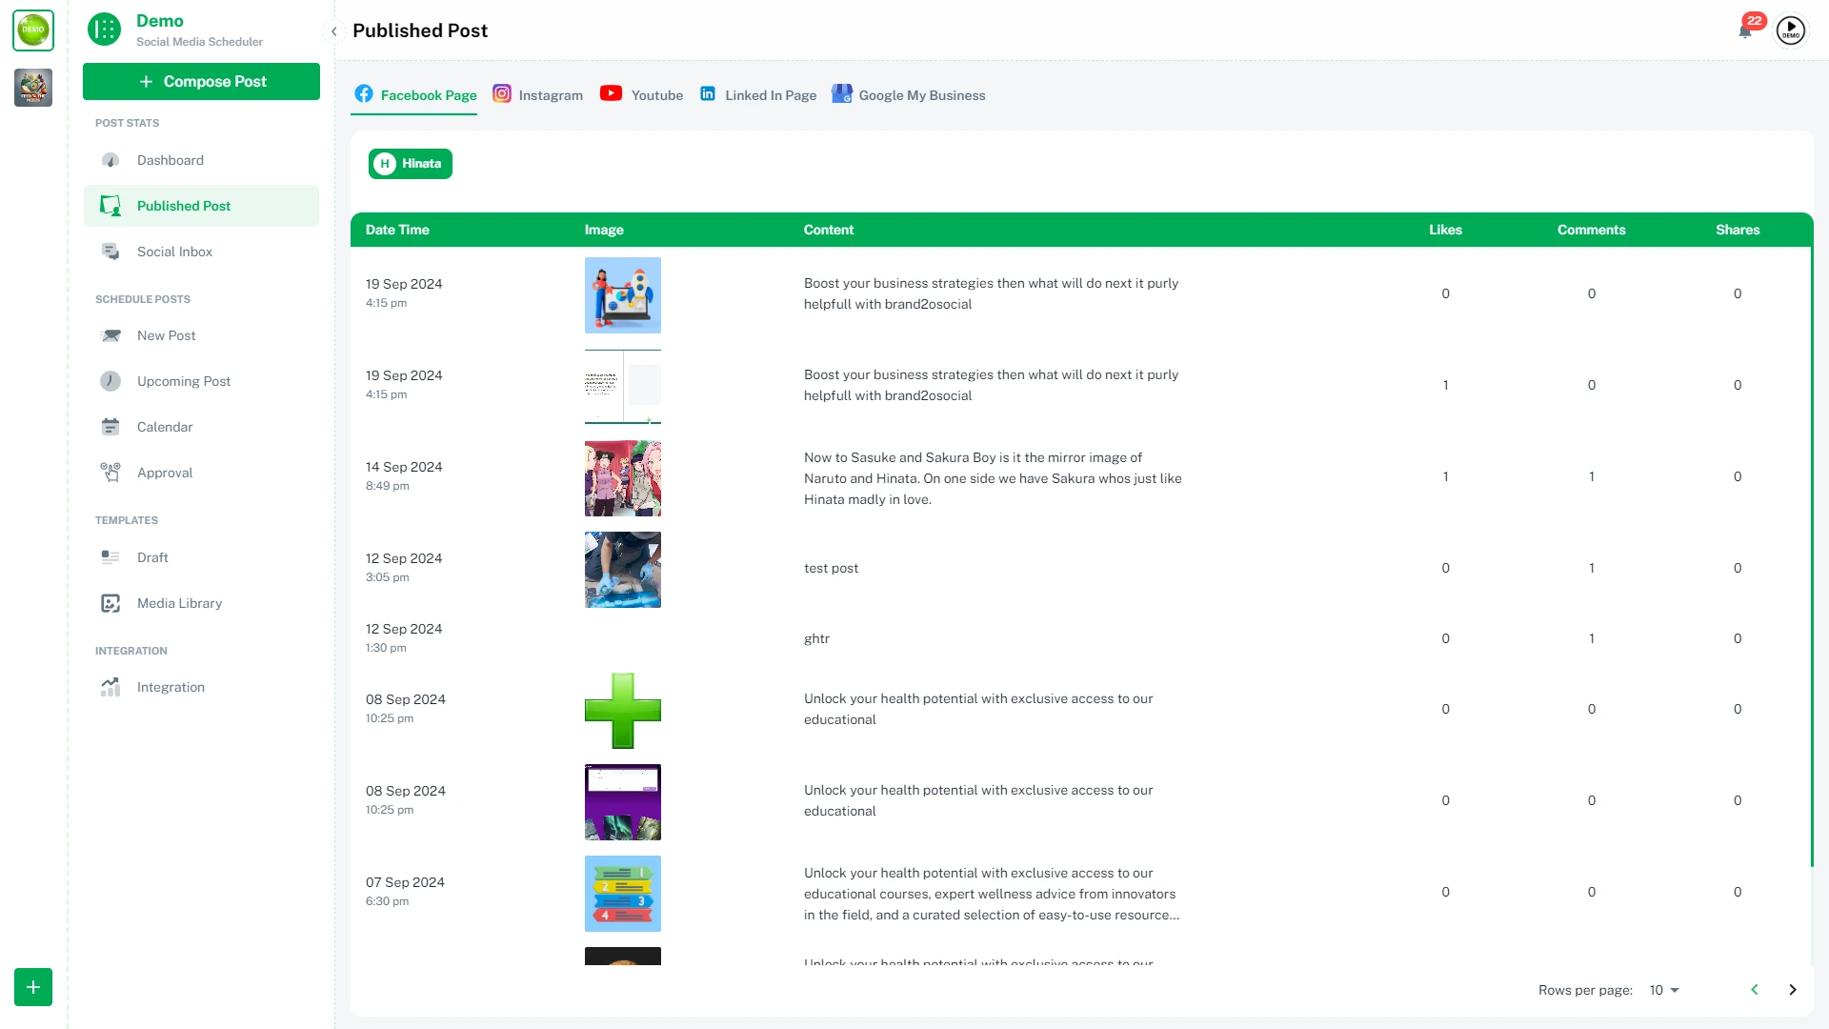Open Media Library in the sidebar
This screenshot has width=1829, height=1029.
click(x=201, y=603)
